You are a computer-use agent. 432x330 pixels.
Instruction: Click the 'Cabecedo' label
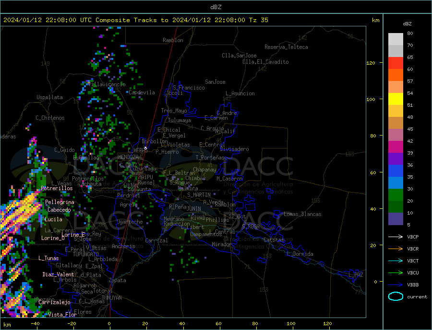[x=59, y=210]
